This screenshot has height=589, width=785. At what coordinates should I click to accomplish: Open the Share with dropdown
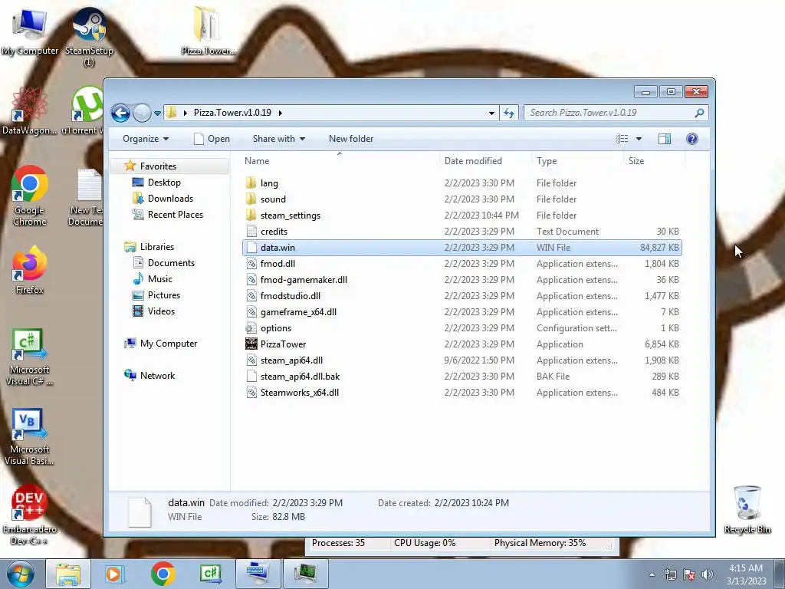tap(279, 139)
